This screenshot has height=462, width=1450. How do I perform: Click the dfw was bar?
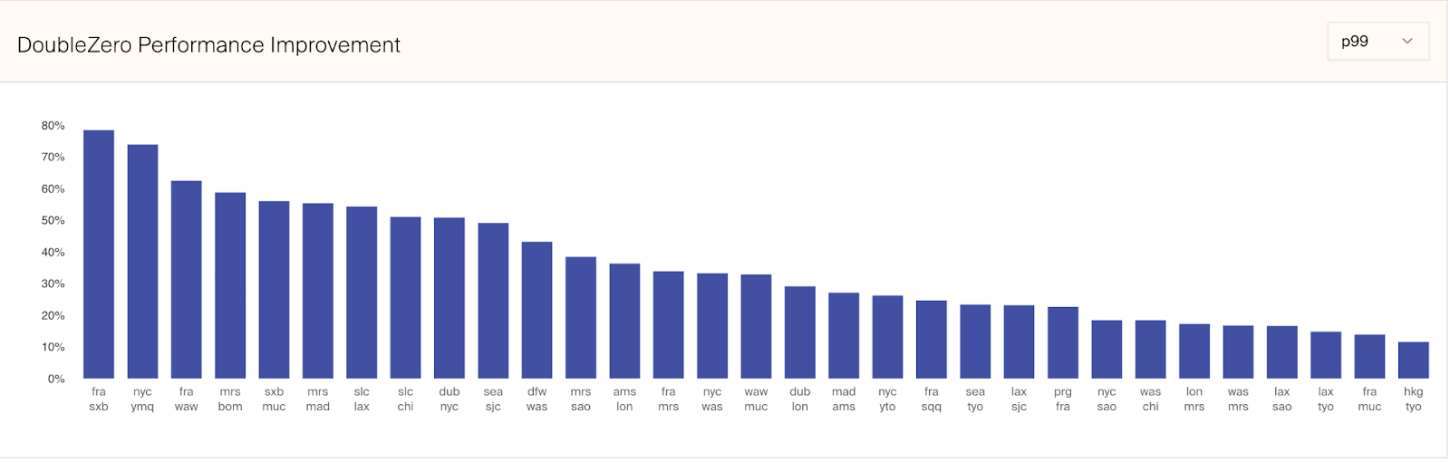point(536,310)
